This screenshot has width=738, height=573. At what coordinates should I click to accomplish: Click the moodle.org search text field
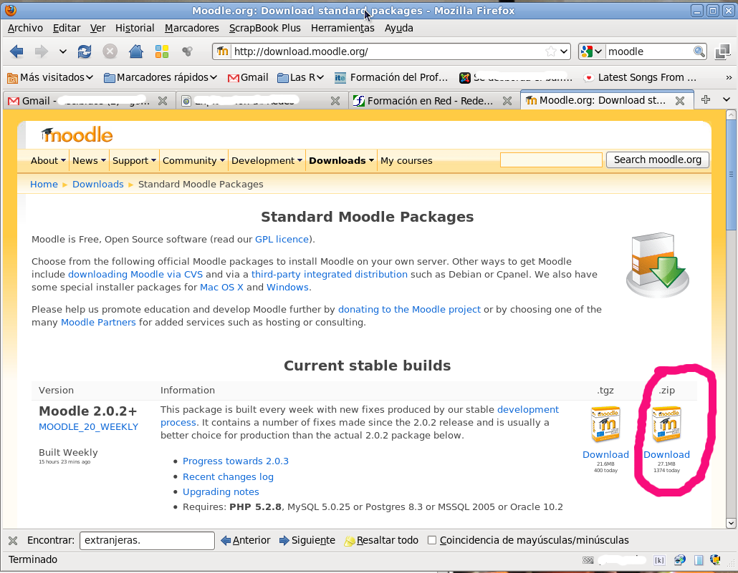coord(550,160)
